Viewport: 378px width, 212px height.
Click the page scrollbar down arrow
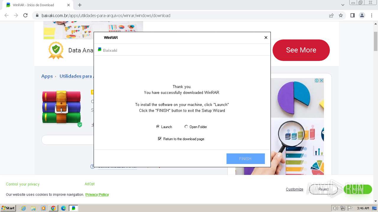[x=376, y=201]
